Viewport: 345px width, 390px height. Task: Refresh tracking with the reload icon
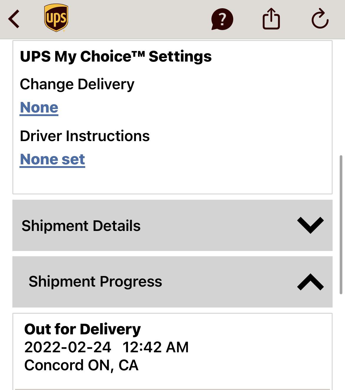[320, 19]
